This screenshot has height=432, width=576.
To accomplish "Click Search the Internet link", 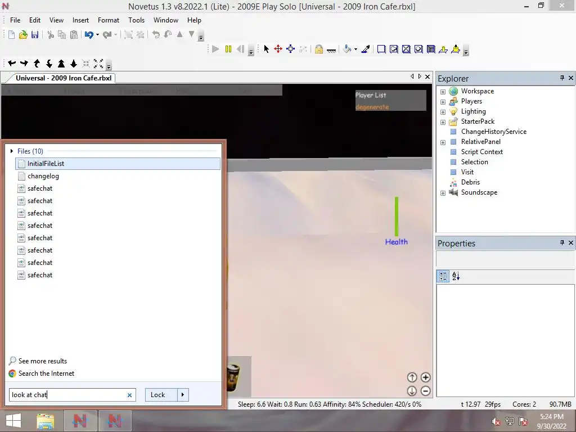I will 46,373.
